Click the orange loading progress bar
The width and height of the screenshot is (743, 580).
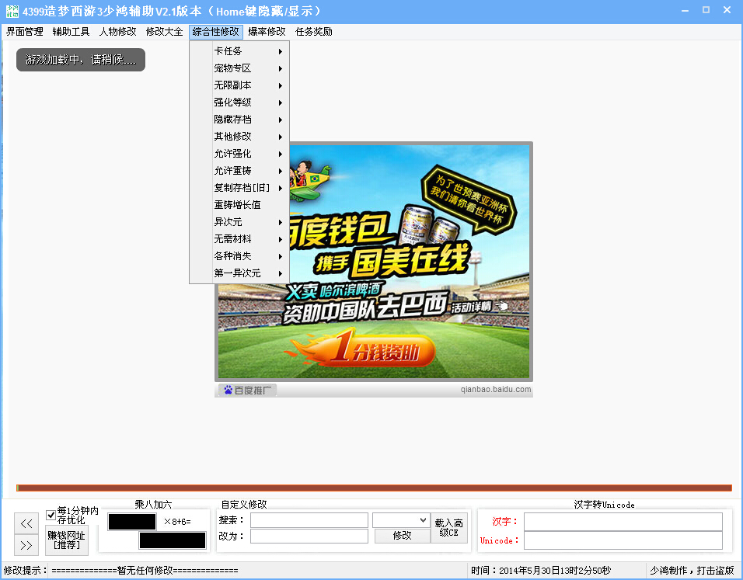tap(374, 488)
